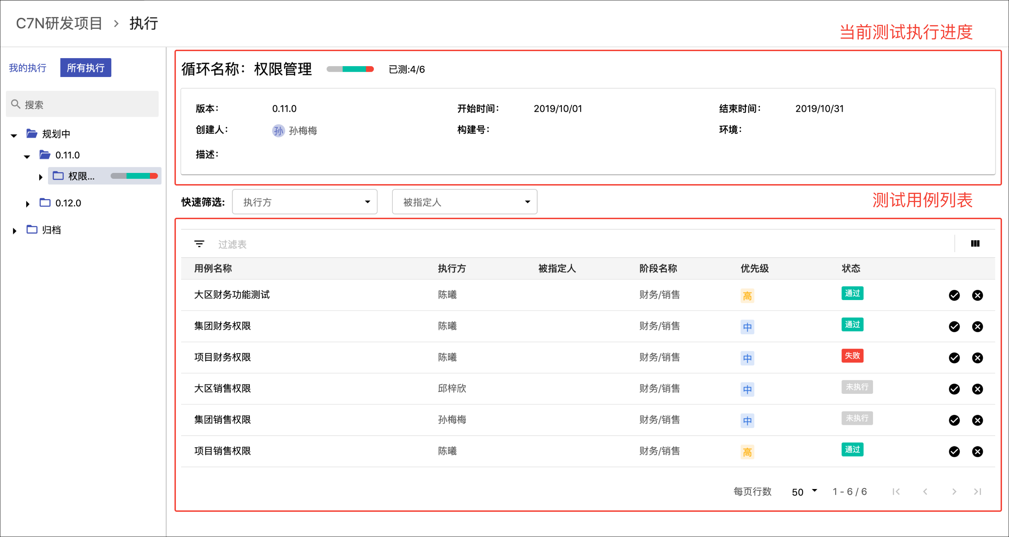Click the pass checkmark for 集团销售权限
Image resolution: width=1009 pixels, height=537 pixels.
point(954,420)
